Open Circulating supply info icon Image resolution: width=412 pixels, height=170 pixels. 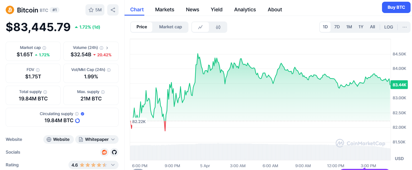(77, 114)
